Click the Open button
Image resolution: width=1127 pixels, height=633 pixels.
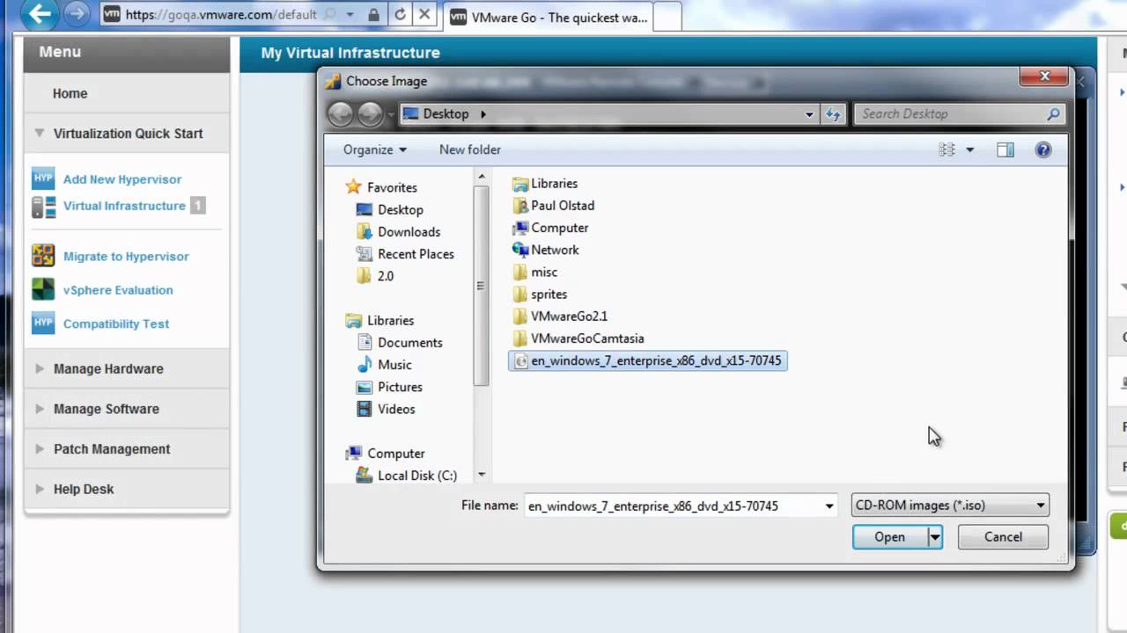pos(889,537)
